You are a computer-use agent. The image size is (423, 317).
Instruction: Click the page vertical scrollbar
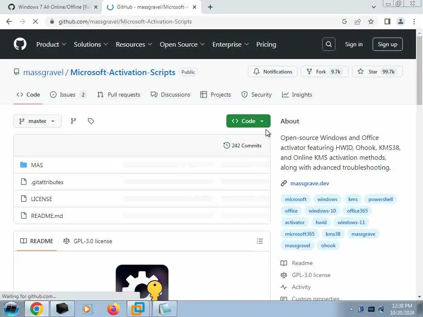(419, 70)
